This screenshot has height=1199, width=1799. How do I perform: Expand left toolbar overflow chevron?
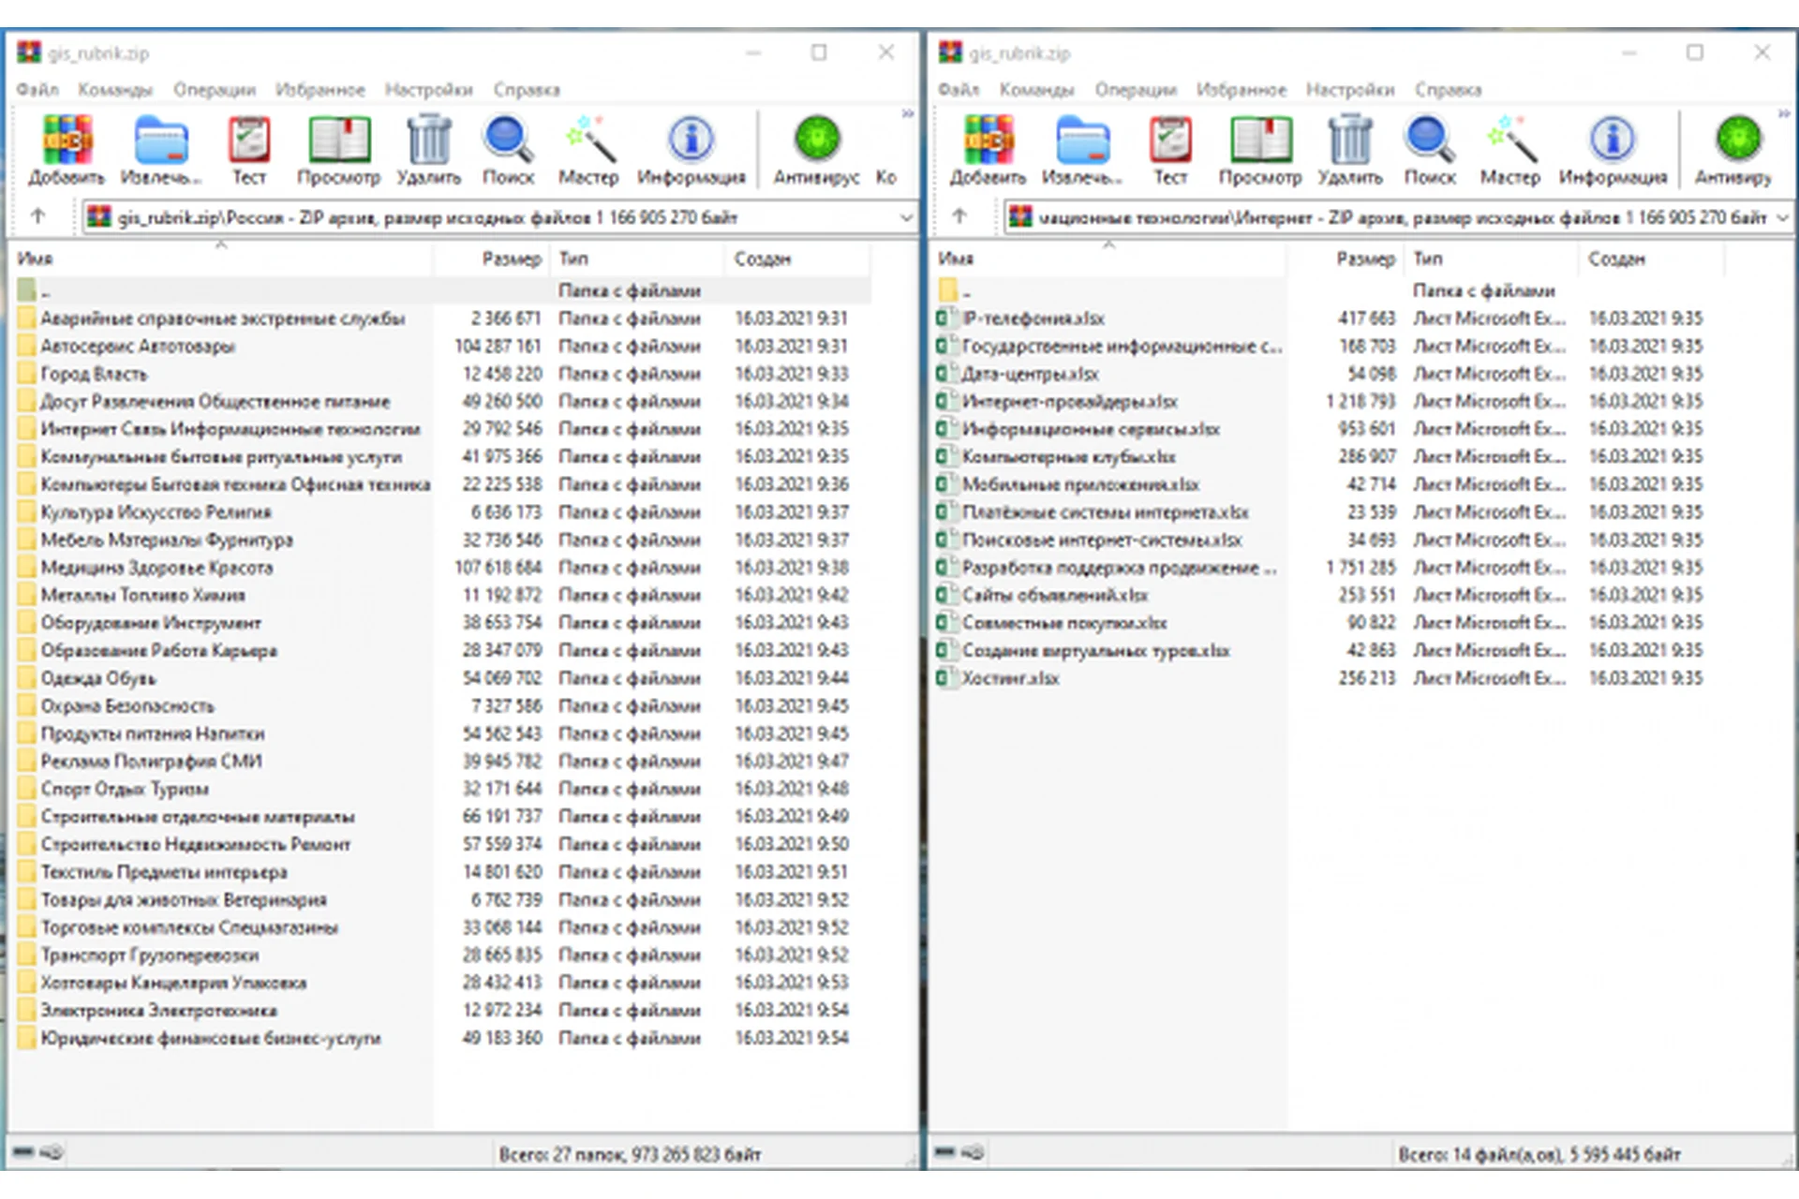(x=907, y=113)
